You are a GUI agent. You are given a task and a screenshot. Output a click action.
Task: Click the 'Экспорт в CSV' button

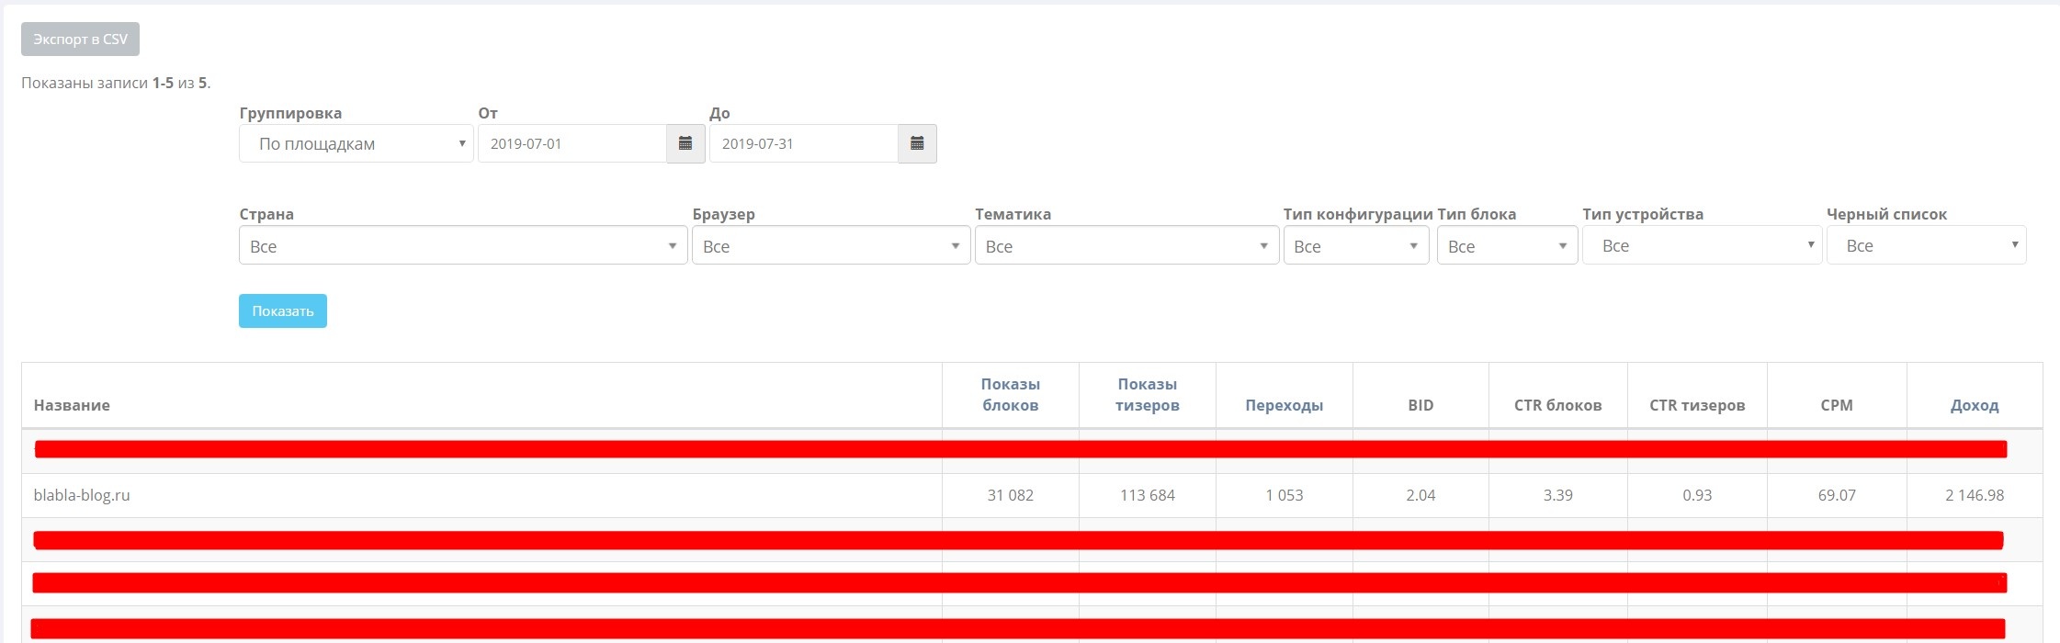point(81,39)
